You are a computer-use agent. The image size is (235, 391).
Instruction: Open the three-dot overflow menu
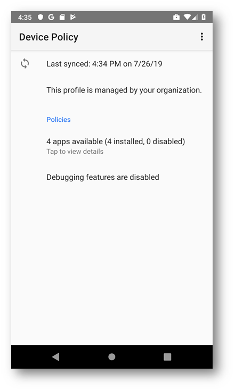202,37
